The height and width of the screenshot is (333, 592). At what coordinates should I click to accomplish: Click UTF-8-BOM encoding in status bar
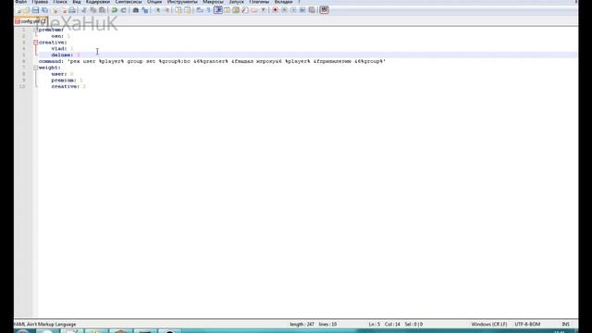pyautogui.click(x=527, y=325)
